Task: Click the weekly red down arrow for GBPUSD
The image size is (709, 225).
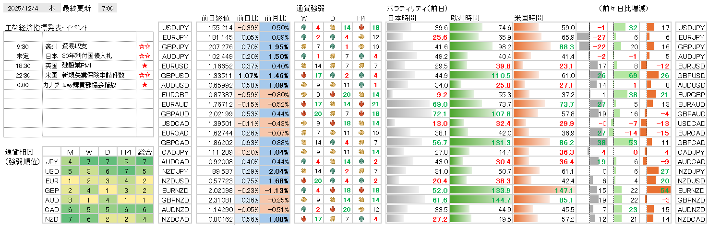Action: tap(304, 75)
